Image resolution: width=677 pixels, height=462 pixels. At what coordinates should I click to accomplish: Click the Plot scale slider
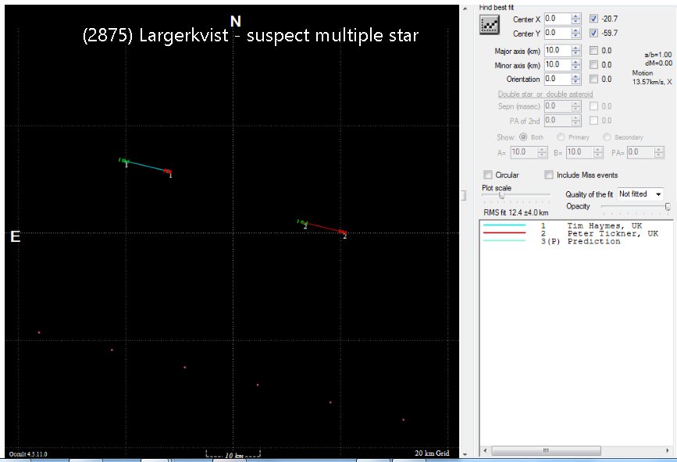tap(501, 195)
